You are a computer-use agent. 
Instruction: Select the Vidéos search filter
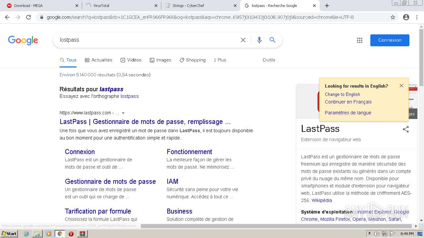tap(131, 60)
